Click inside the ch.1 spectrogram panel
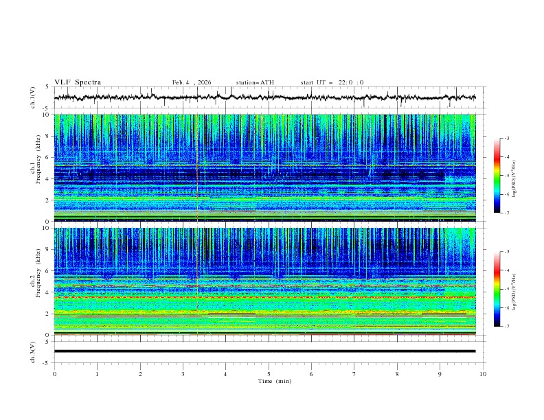The image size is (544, 420). click(x=264, y=167)
